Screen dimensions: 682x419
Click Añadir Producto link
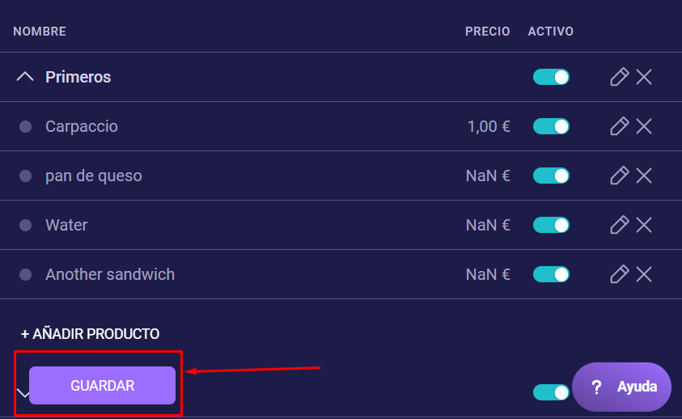[x=90, y=333]
